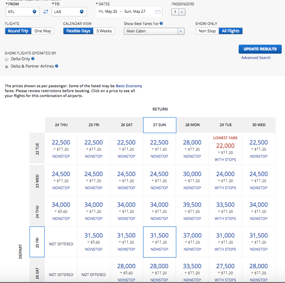The image size is (285, 283).
Task: Show only Non Stop flights
Action: click(207, 31)
